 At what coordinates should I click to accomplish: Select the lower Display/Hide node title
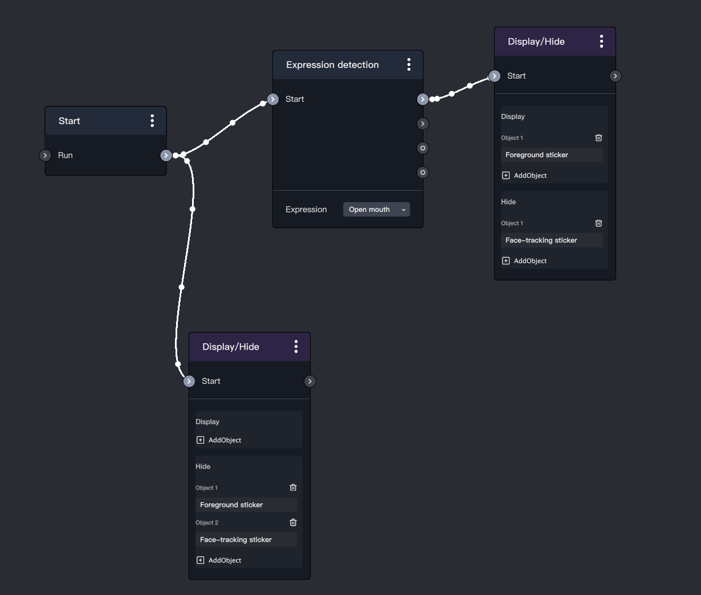point(231,347)
